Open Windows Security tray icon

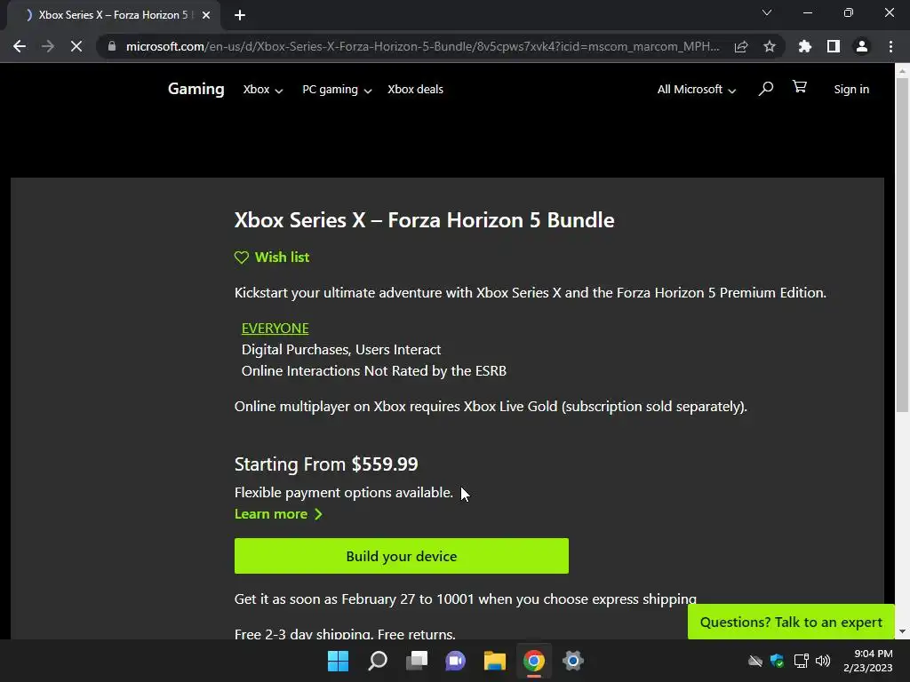coord(777,661)
